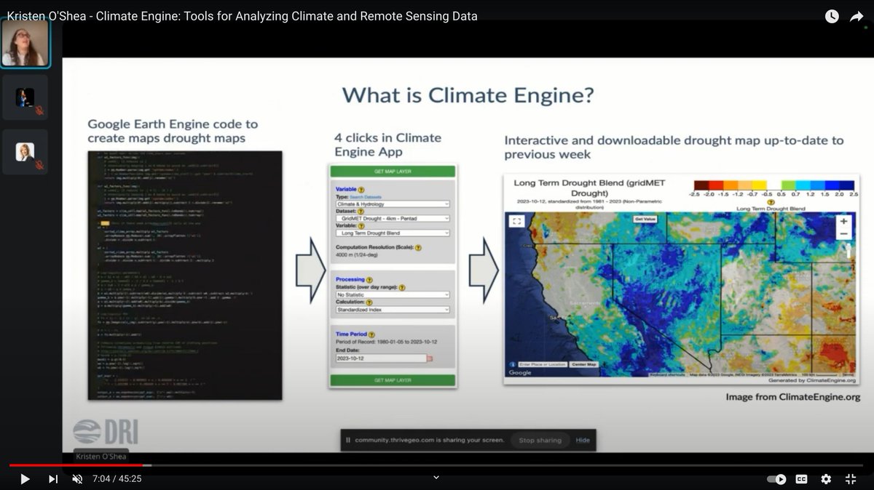Click the Google logo on the map
The height and width of the screenshot is (490, 874).
(x=520, y=373)
